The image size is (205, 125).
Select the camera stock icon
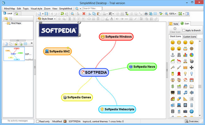click(185, 111)
